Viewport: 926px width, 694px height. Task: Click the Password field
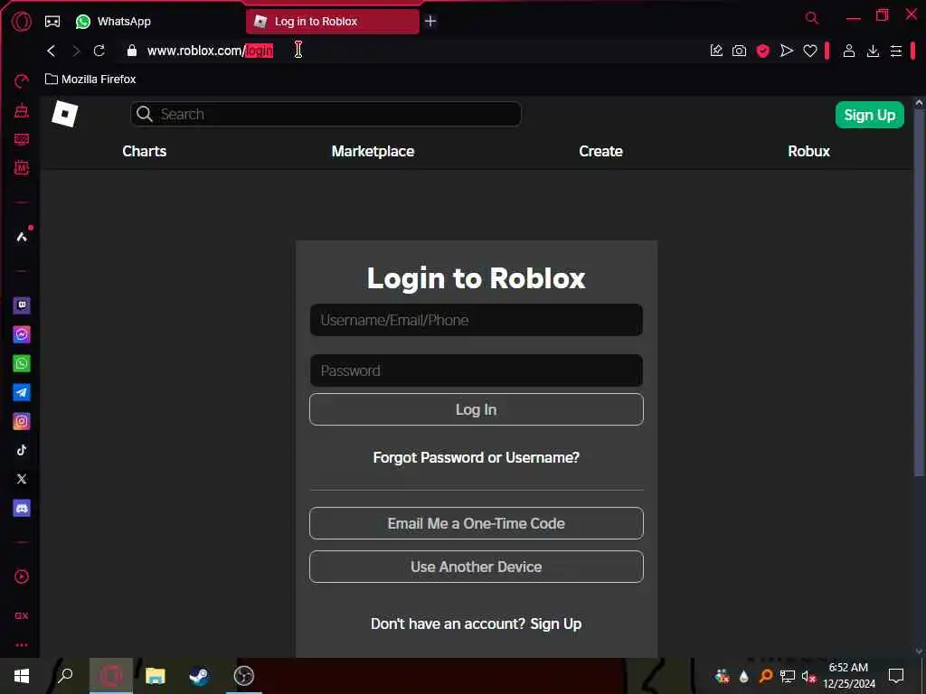tap(476, 370)
